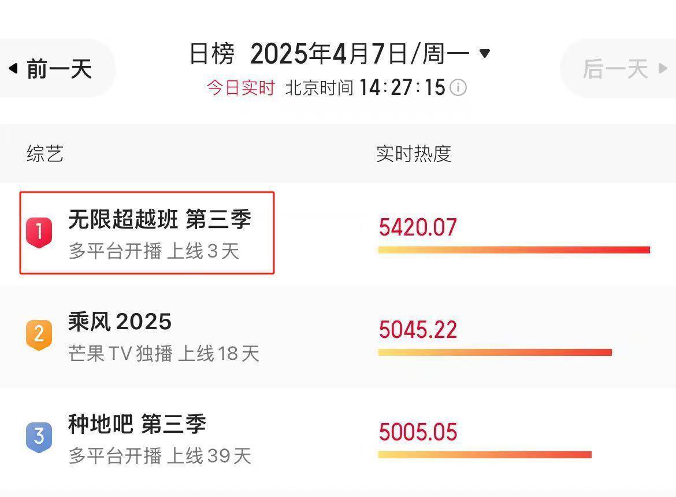Click the info icon beside Beijing time
This screenshot has width=676, height=497.
[458, 88]
